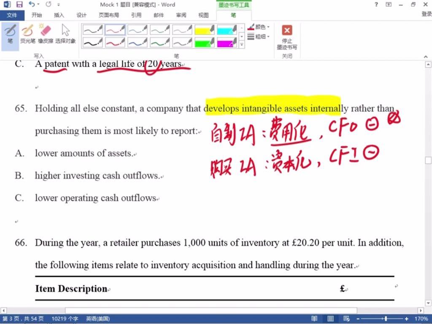Switch to Read Mode view
This screenshot has height=324, width=432.
[314, 319]
